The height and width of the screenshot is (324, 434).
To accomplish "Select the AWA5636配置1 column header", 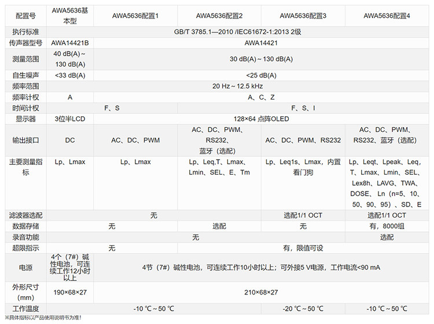I will pyautogui.click(x=135, y=16).
